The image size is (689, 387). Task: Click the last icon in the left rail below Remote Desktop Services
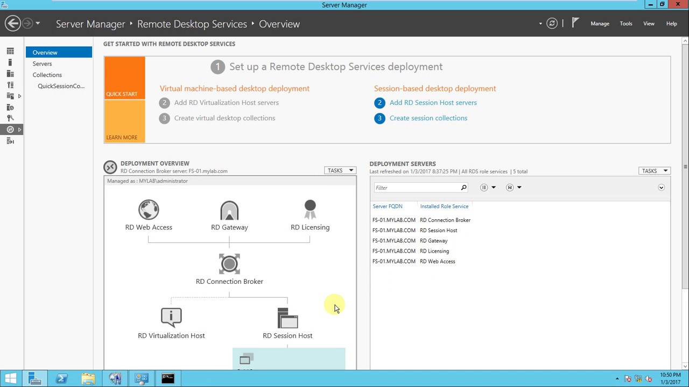coord(10,141)
